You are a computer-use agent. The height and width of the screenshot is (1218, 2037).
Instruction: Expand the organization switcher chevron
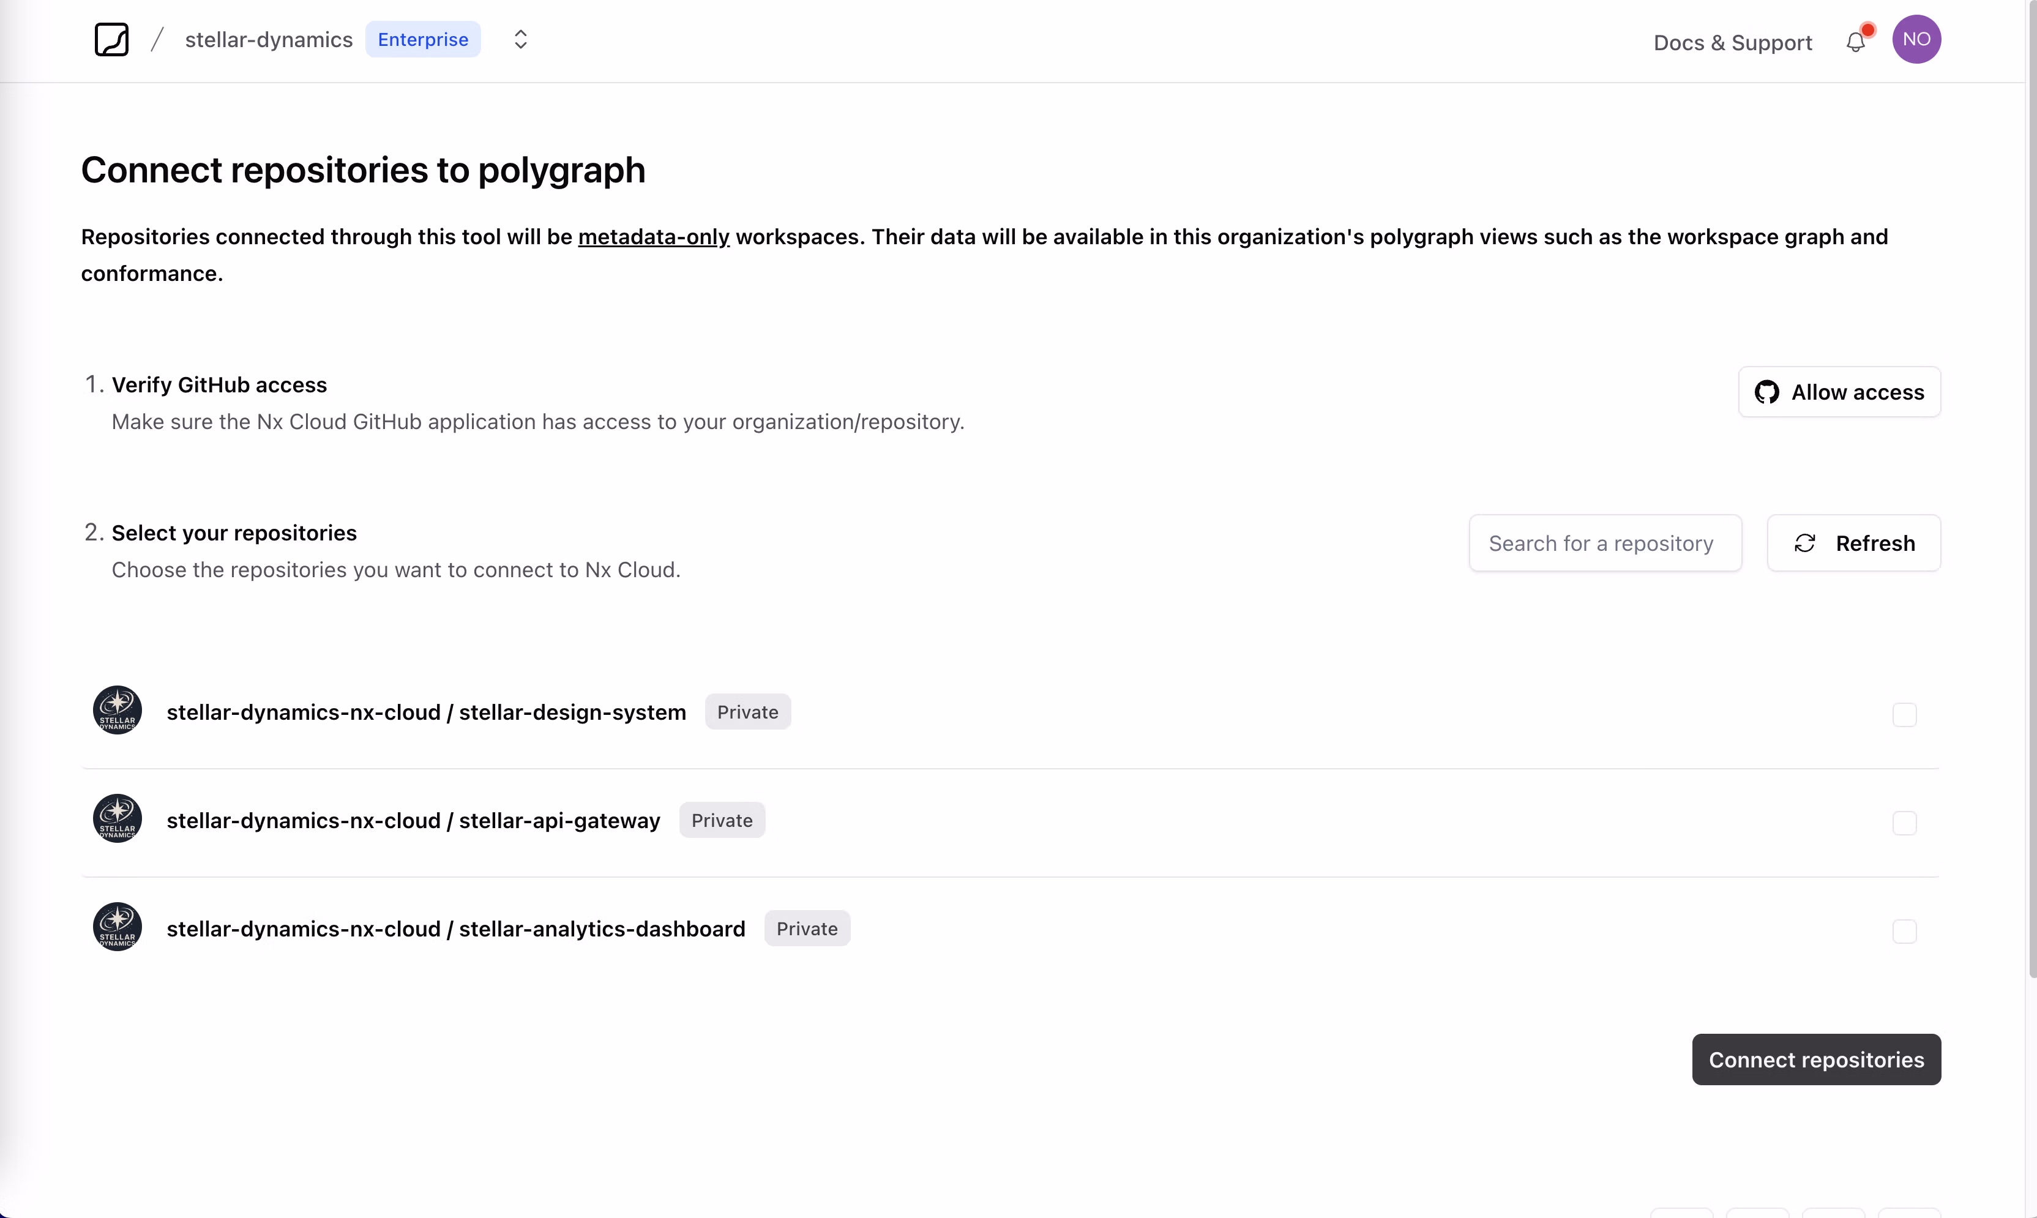[x=520, y=39]
